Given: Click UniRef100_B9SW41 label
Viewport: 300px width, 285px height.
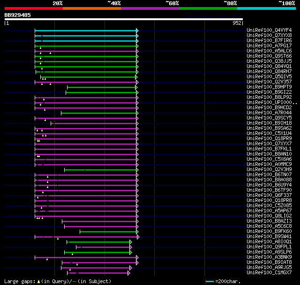Looking at the screenshot, I should [269, 237].
